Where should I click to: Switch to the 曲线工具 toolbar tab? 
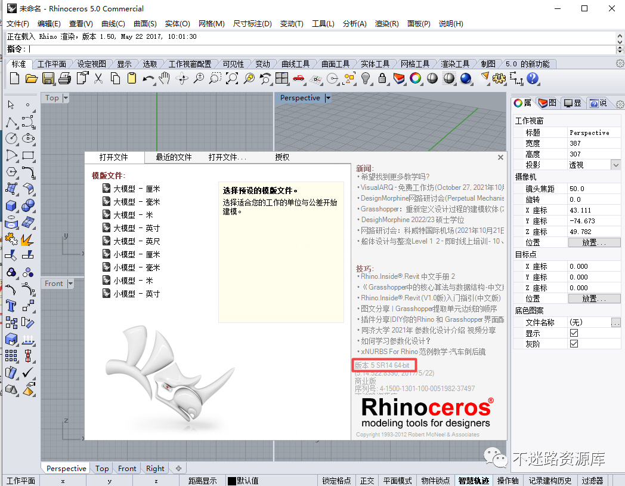[295, 64]
